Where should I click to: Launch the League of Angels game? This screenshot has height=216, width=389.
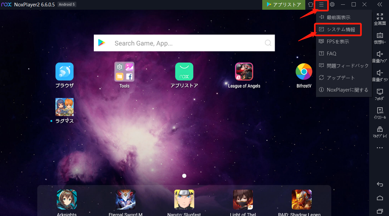[244, 71]
